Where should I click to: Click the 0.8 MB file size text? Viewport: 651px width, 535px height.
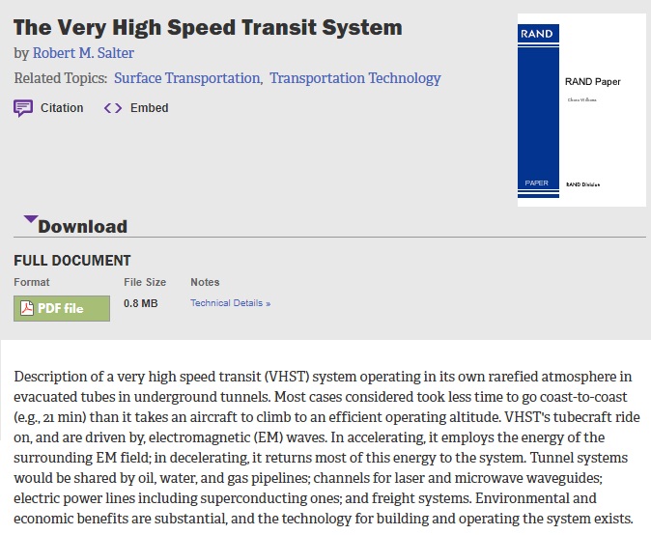[141, 303]
